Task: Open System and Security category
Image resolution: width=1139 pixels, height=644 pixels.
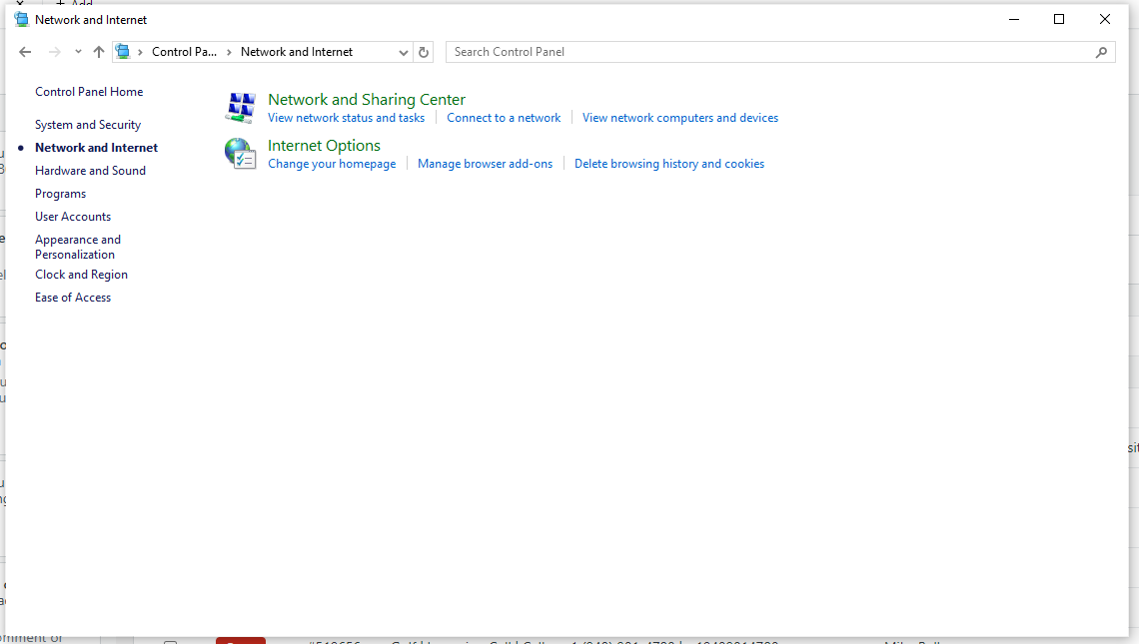Action: click(88, 125)
